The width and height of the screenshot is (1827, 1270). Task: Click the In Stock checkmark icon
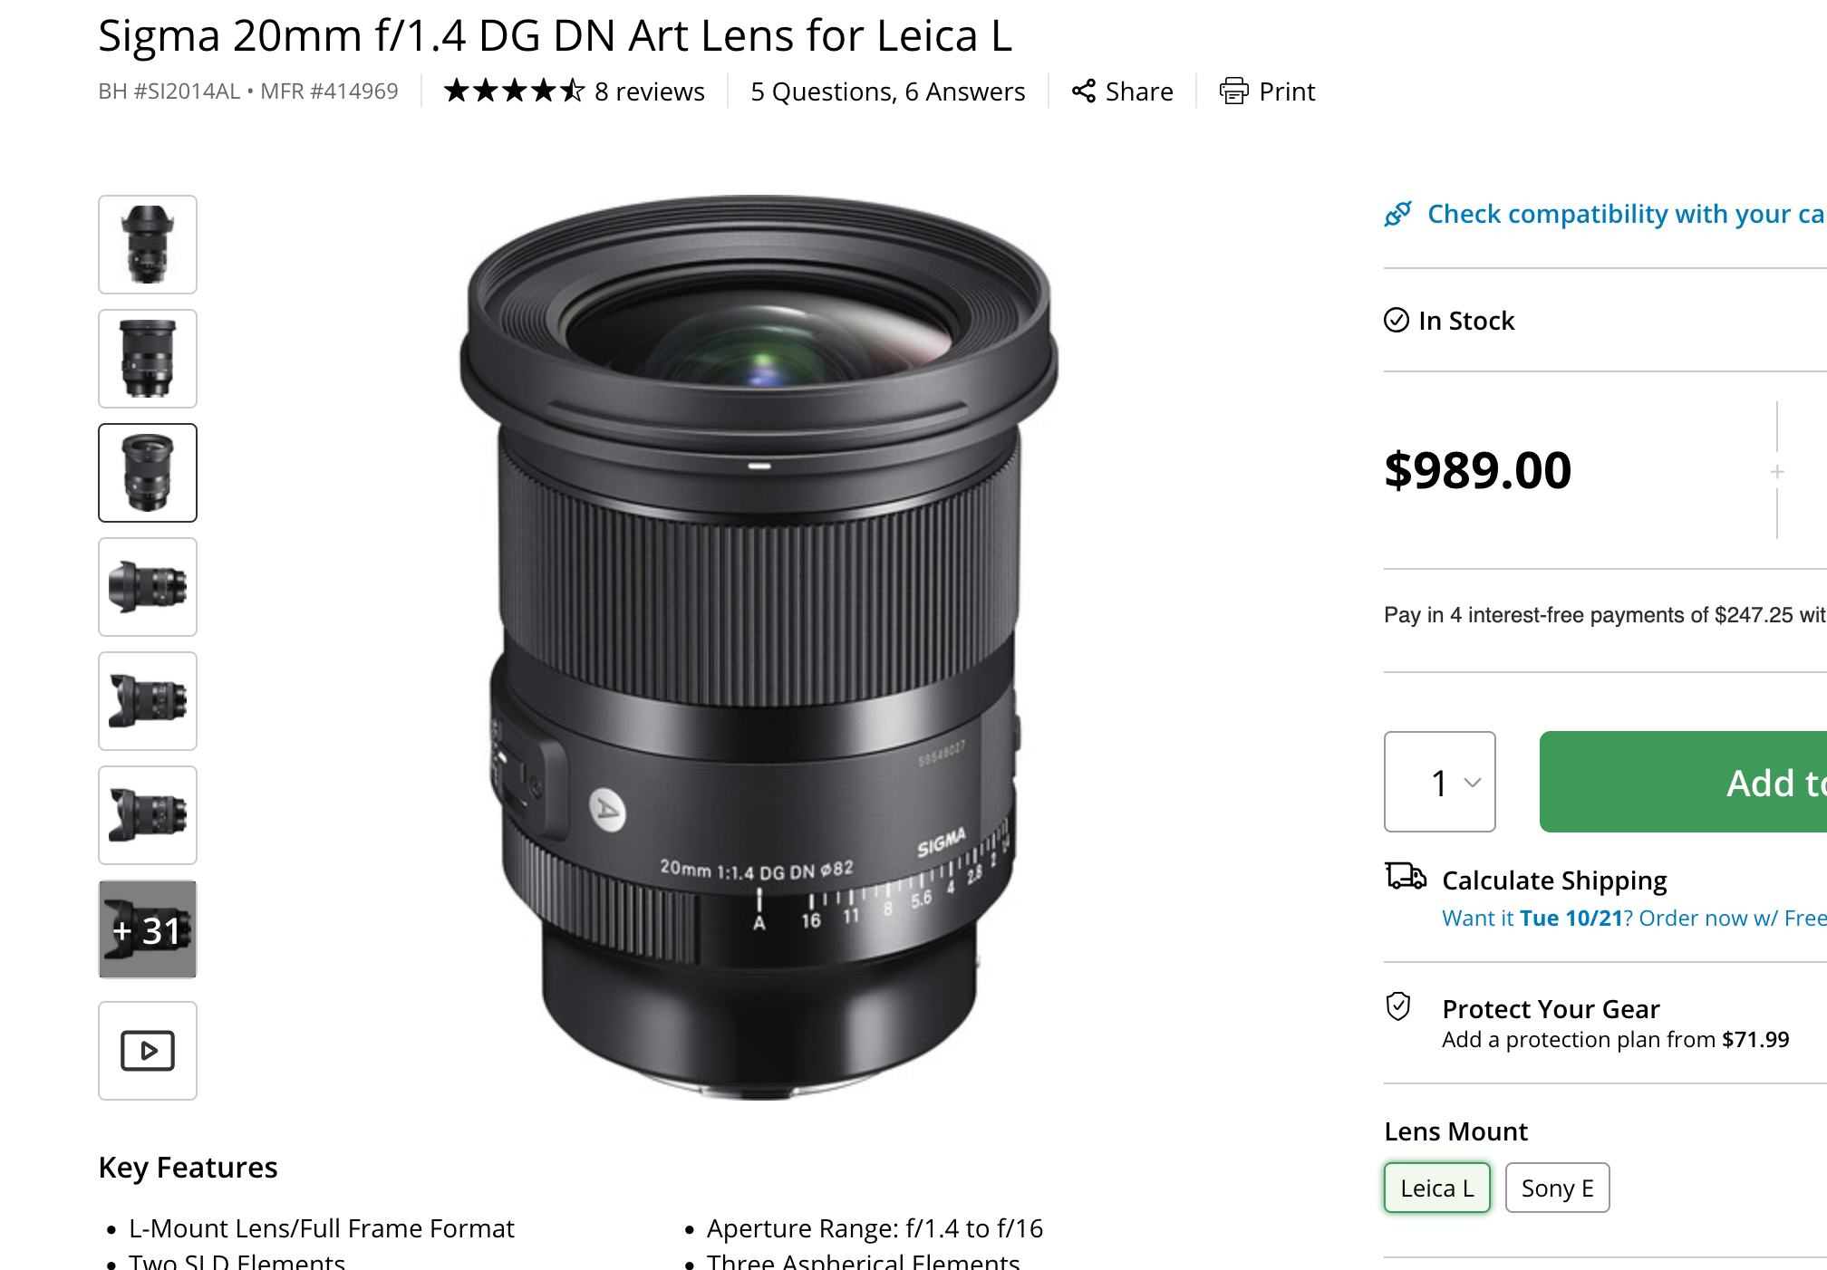pos(1397,320)
